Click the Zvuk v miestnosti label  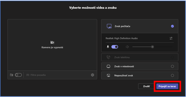tap(124, 66)
